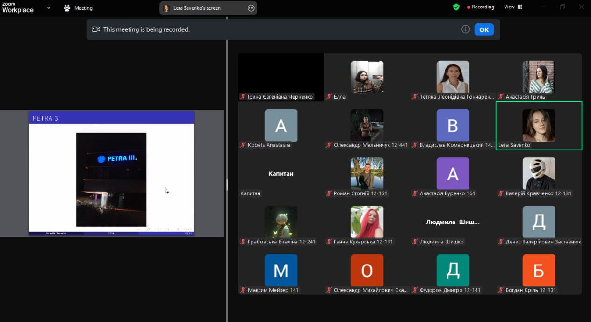The image size is (591, 322).
Task: Open the info icon on recording banner
Action: point(465,29)
